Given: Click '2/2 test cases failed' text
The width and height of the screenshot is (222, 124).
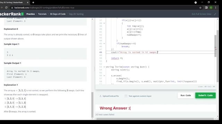Looking at the screenshot, I should 105,115.
